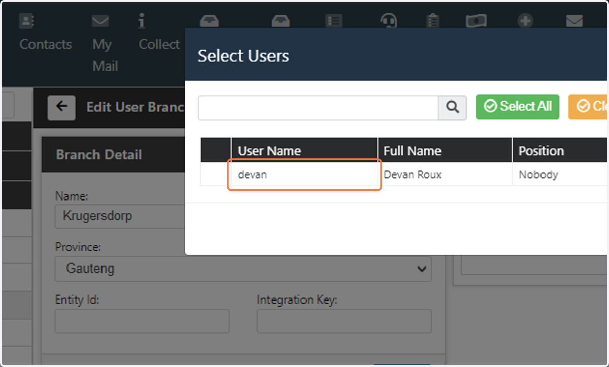Open the Province dropdown showing Gauteng

[x=243, y=269]
